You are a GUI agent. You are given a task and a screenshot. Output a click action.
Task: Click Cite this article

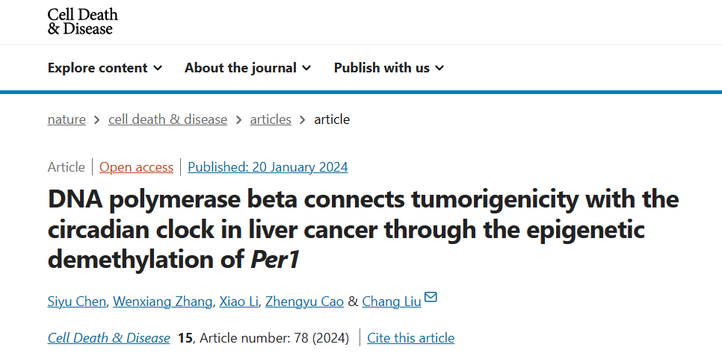click(x=410, y=338)
